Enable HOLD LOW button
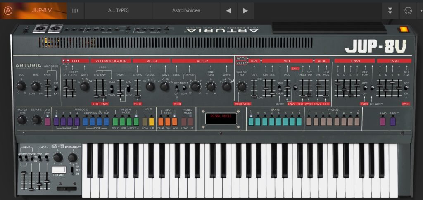The height and width of the screenshot is (200, 423). [145, 122]
